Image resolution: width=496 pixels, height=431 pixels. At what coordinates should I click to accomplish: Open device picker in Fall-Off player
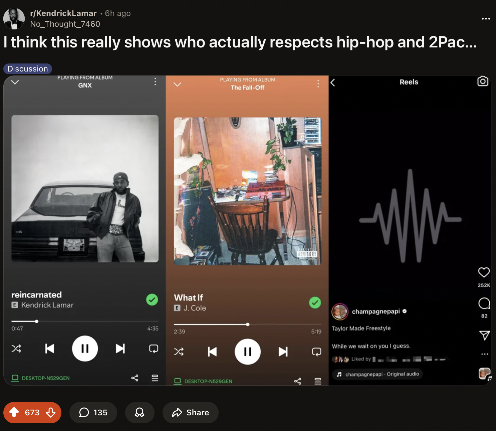(x=203, y=381)
